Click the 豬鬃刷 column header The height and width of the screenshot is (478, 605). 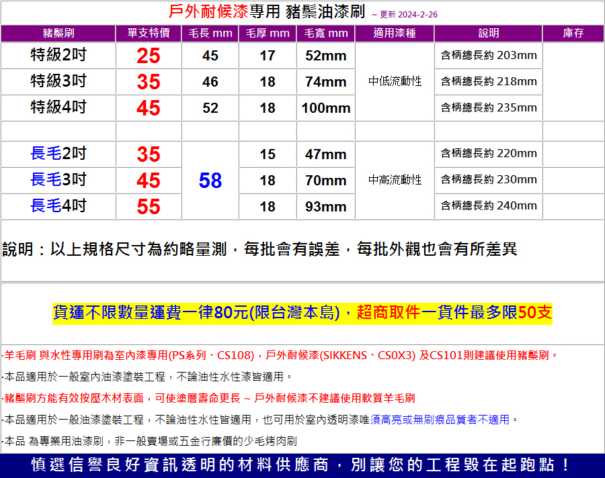(x=58, y=33)
